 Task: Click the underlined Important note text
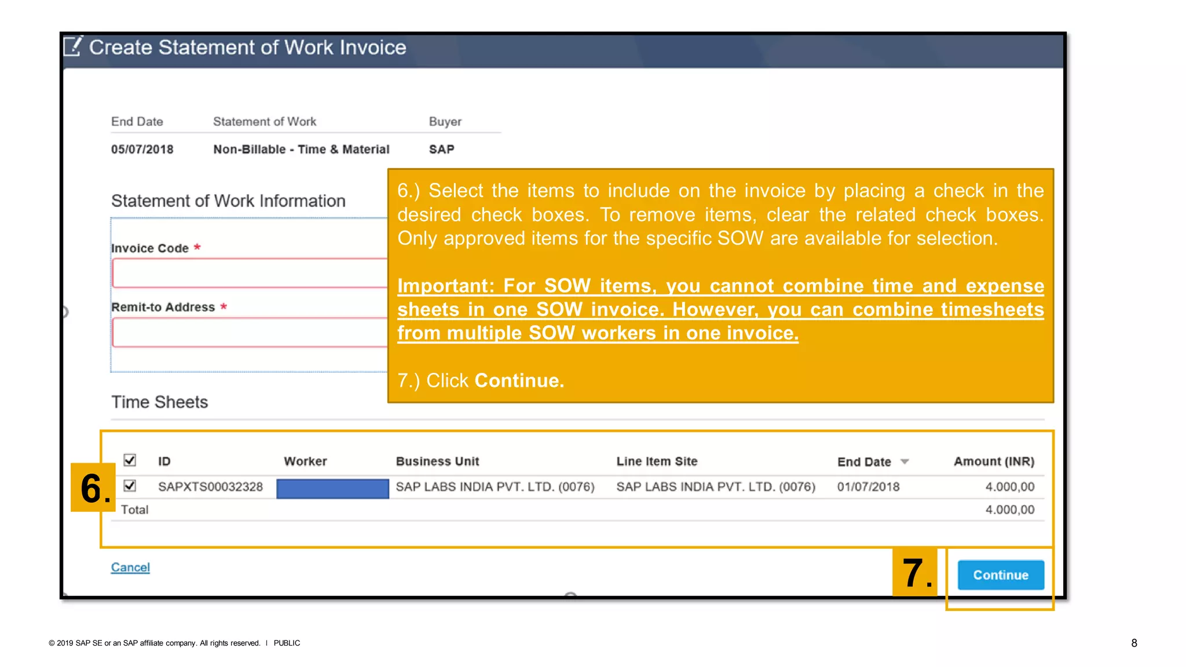coord(720,309)
